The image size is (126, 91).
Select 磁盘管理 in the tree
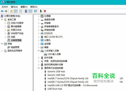click(15, 47)
